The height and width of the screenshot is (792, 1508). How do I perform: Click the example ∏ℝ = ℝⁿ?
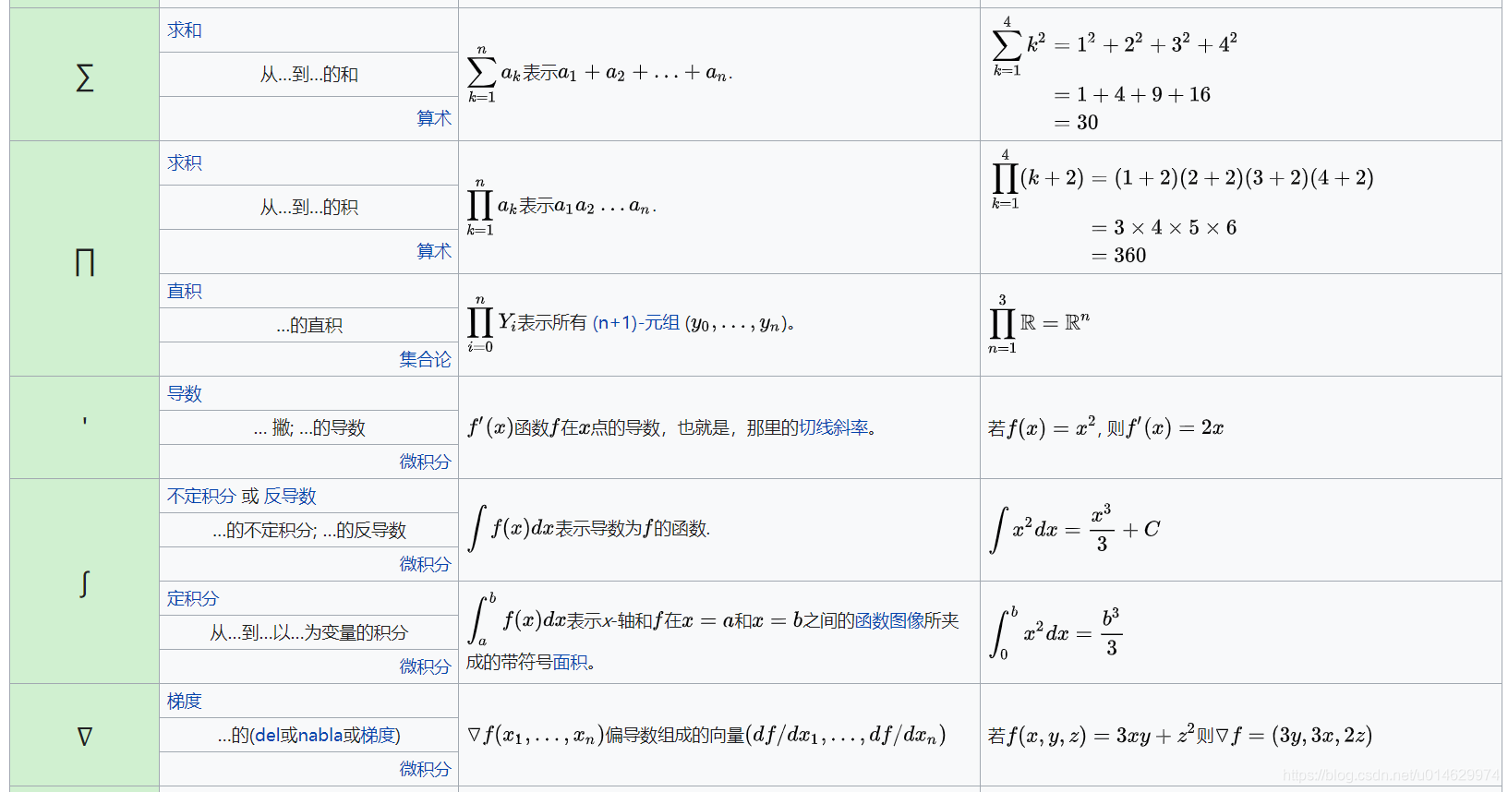click(x=1040, y=324)
